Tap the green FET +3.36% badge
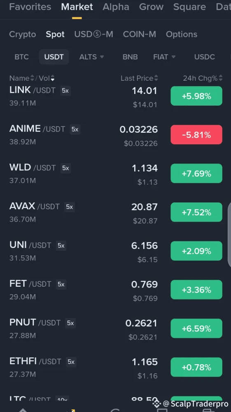The width and height of the screenshot is (231, 412). pos(196,290)
